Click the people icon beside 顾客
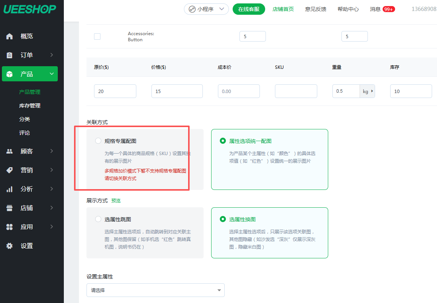 tap(9, 151)
